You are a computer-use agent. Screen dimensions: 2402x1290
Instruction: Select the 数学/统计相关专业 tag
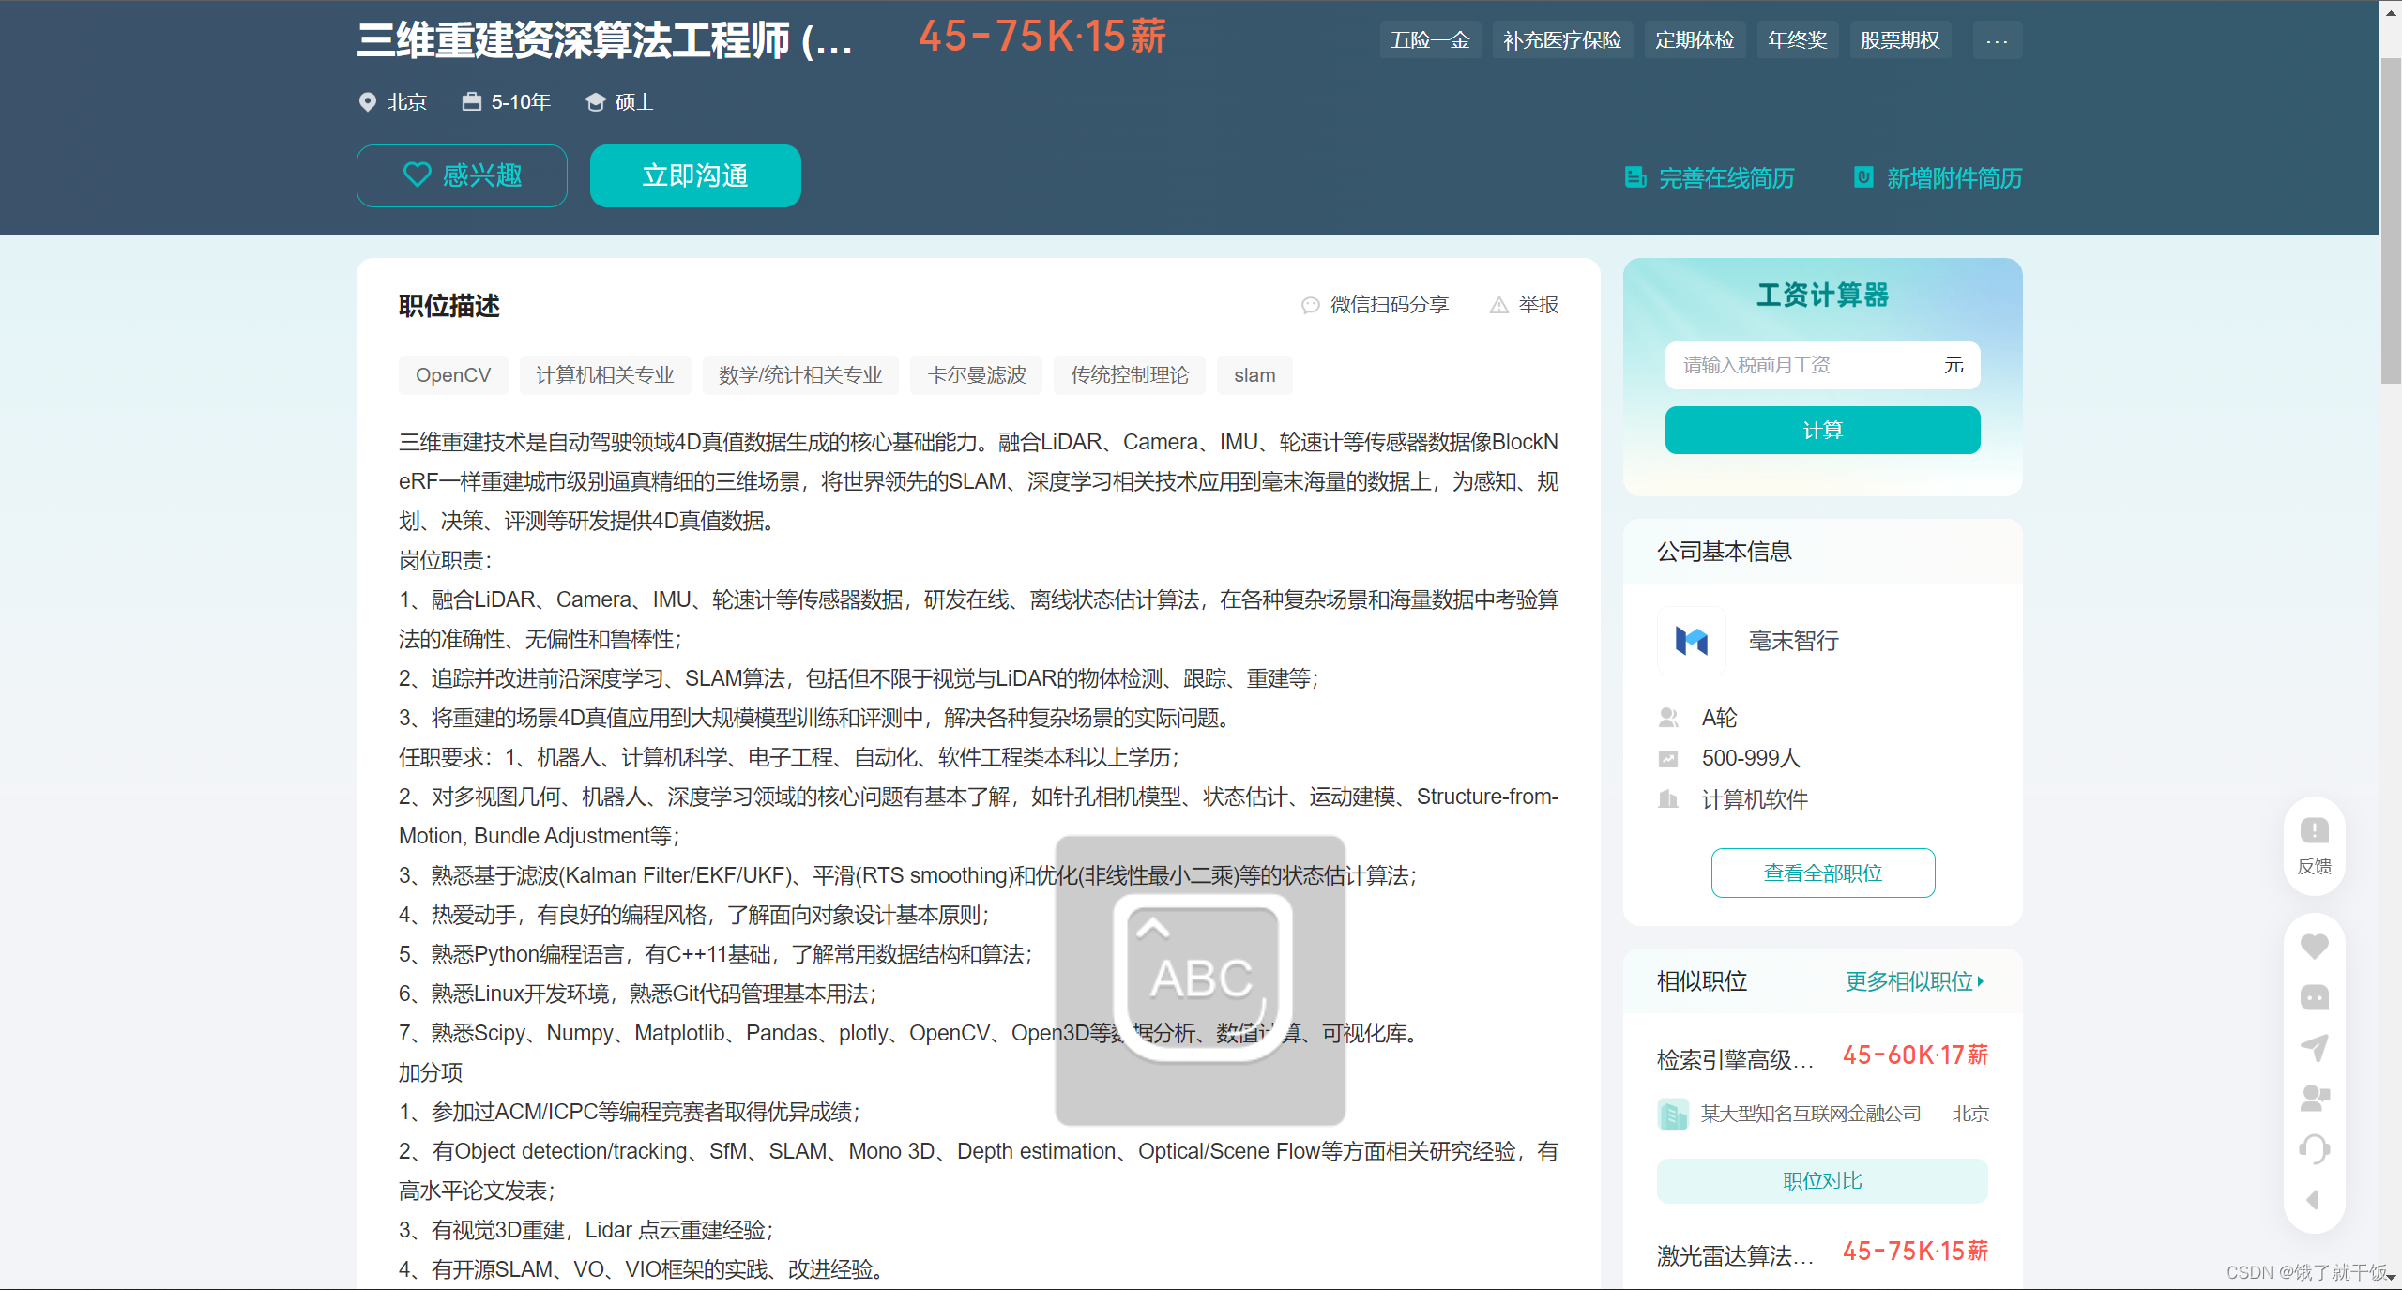tap(800, 375)
